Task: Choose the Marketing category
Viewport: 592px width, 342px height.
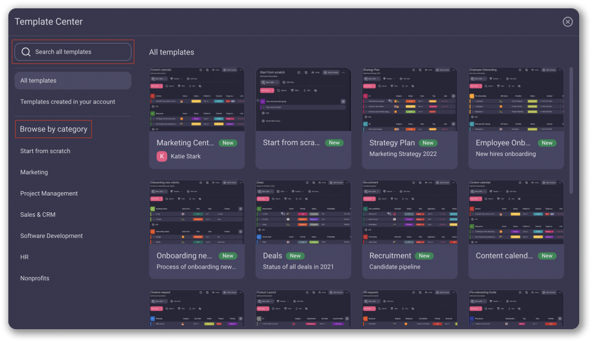Action: click(34, 172)
